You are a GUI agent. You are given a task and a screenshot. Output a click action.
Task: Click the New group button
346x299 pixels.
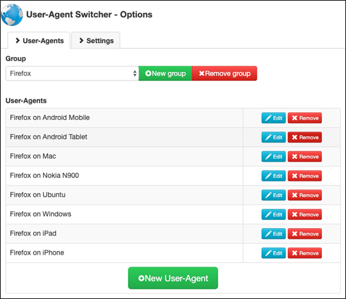(165, 73)
